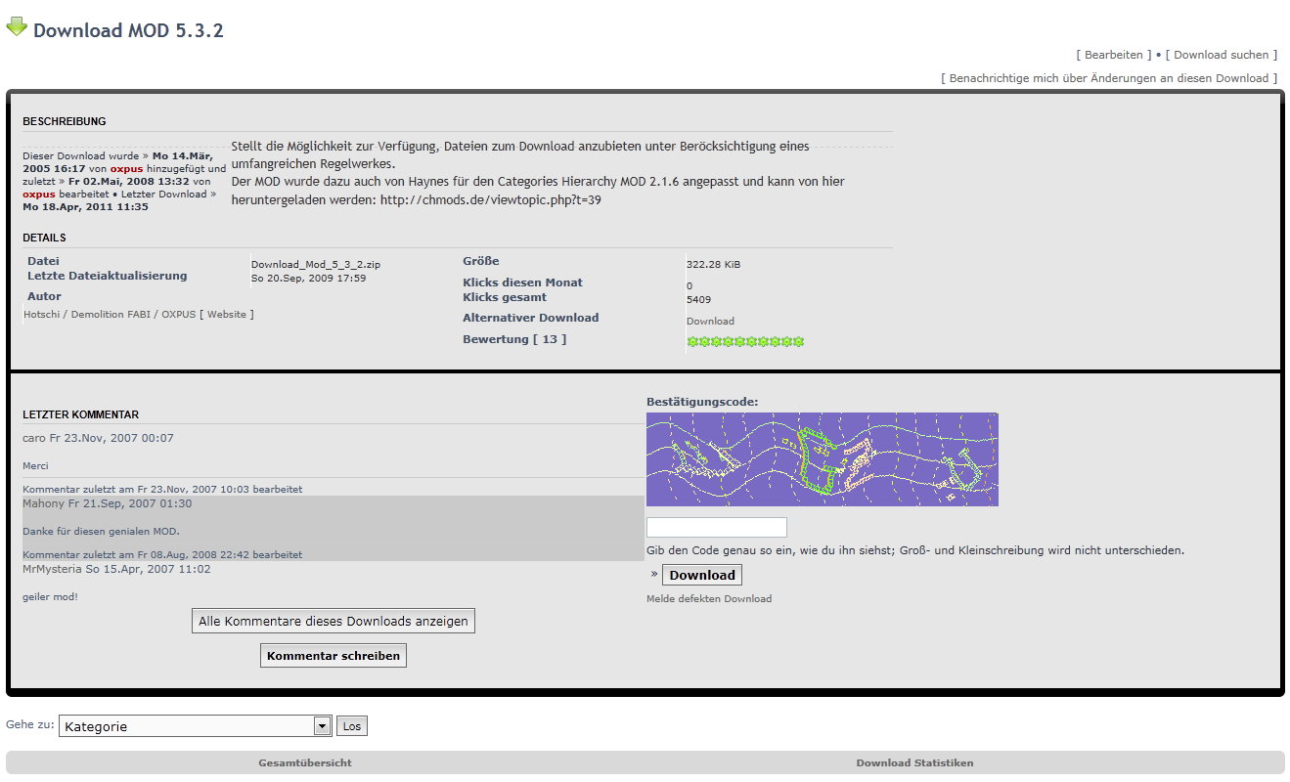
Task: Click the Download button
Action: (x=701, y=575)
